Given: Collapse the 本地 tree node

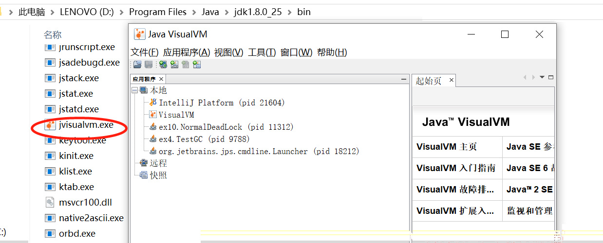Looking at the screenshot, I should [x=135, y=90].
